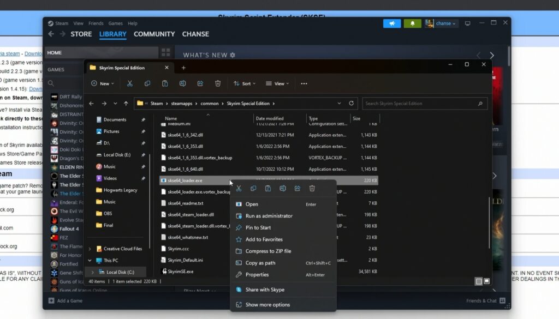Switch to details view layout icon

tap(479, 281)
